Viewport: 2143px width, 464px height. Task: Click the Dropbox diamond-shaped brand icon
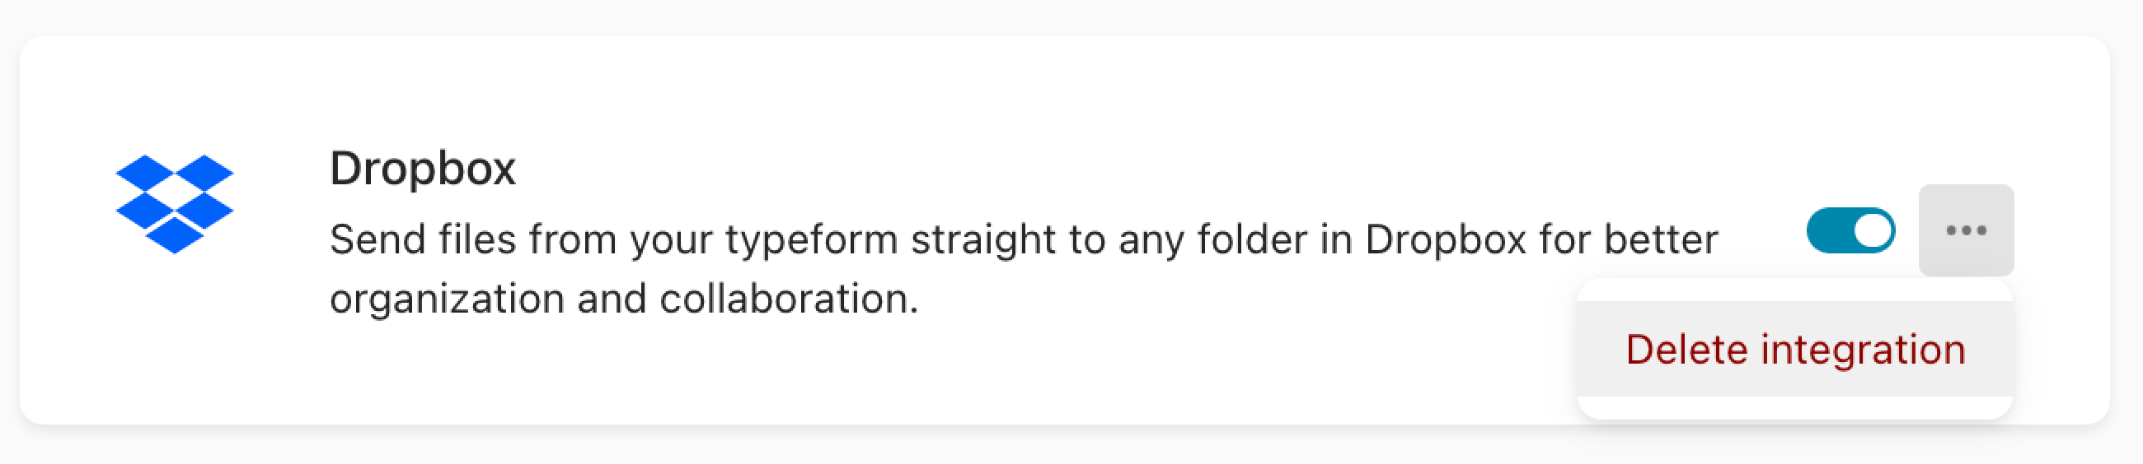pos(175,204)
